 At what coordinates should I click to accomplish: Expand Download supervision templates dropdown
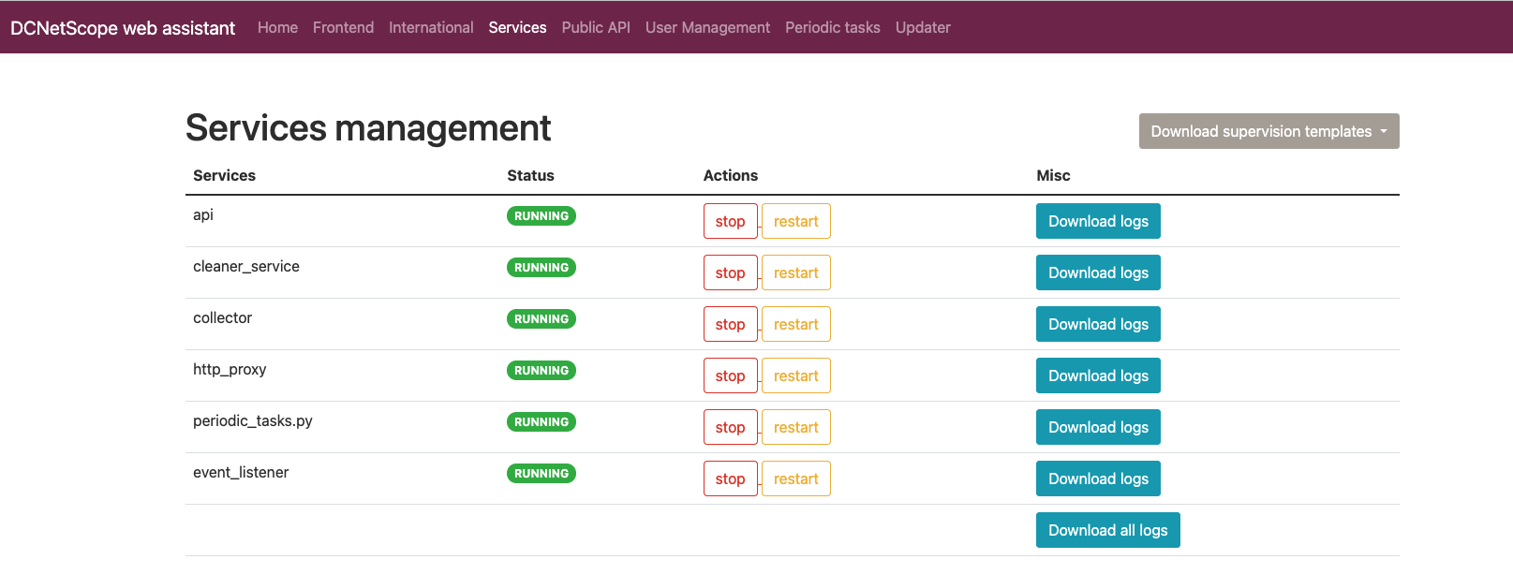pyautogui.click(x=1268, y=131)
